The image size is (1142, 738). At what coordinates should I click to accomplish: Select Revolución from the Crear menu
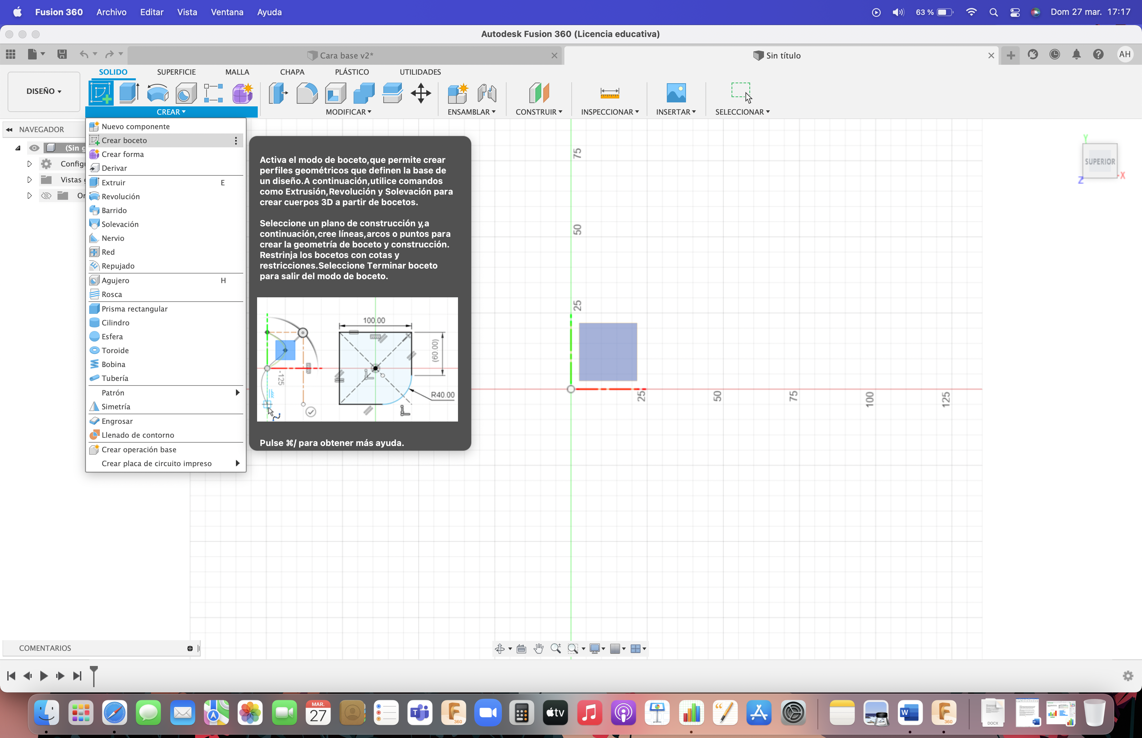(166, 197)
